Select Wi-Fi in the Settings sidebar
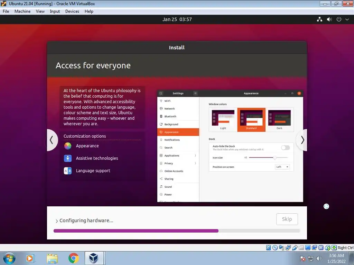Image resolution: width=354 pixels, height=265 pixels. pyautogui.click(x=178, y=101)
